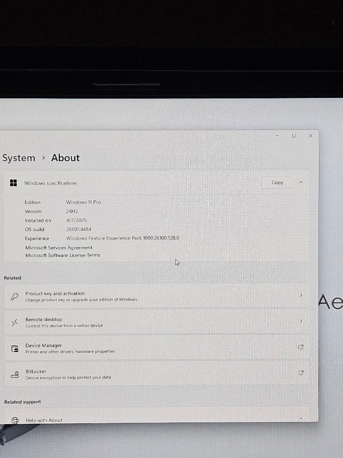Minimize the Settings window

pyautogui.click(x=277, y=136)
